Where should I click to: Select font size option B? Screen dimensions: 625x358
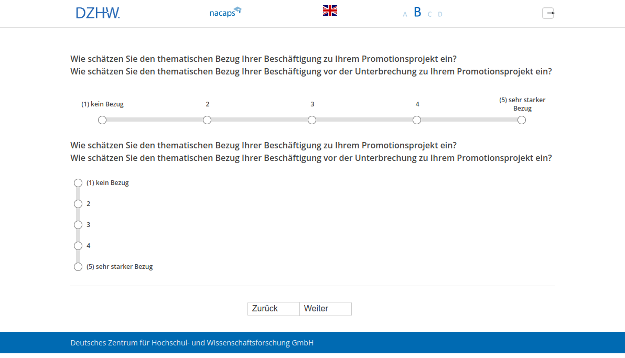(417, 13)
